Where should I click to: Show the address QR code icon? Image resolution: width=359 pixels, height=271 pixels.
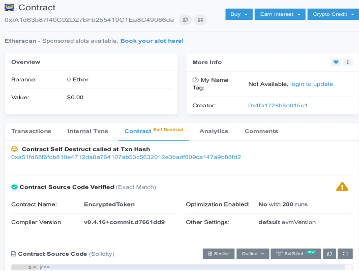pyautogui.click(x=200, y=20)
